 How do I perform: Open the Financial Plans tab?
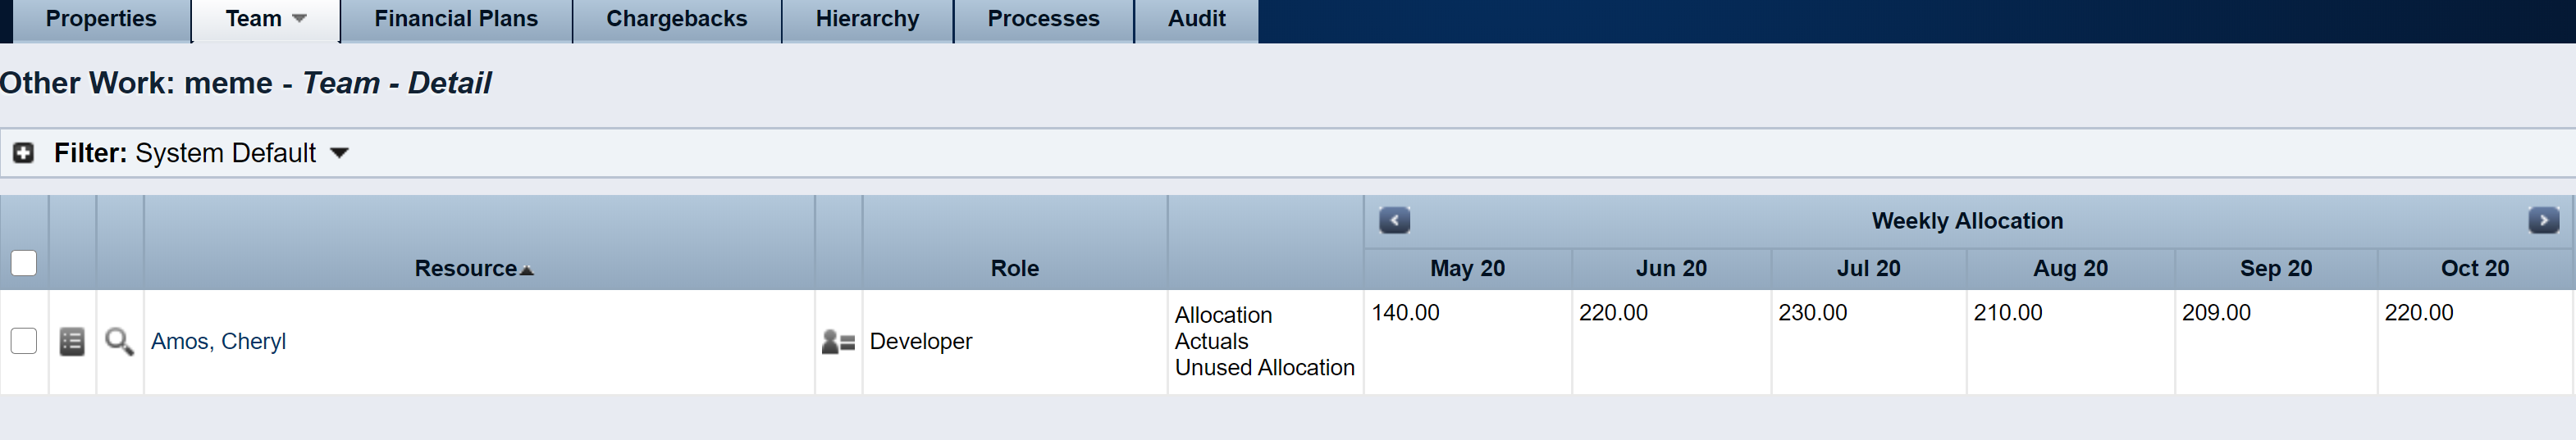click(x=456, y=19)
